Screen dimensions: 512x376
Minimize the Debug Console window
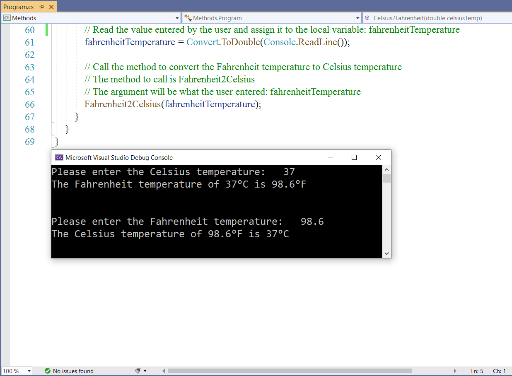330,157
